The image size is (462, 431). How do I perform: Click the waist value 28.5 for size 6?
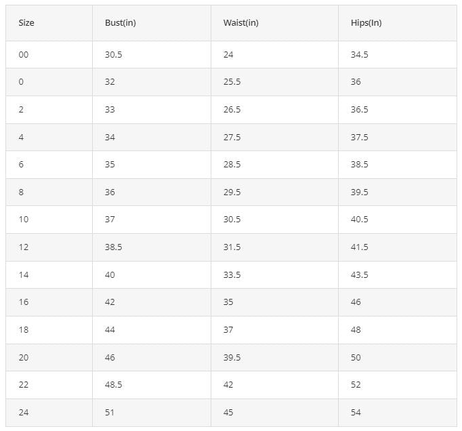click(x=232, y=164)
